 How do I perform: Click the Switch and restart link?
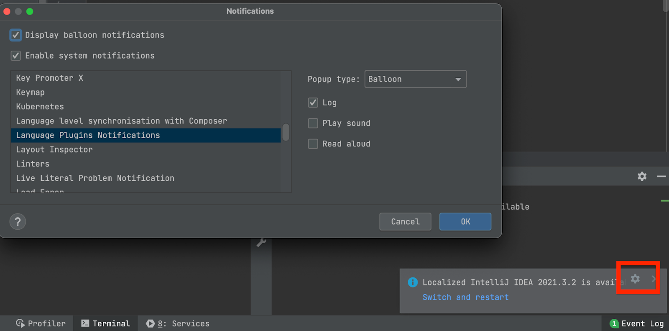click(x=465, y=297)
